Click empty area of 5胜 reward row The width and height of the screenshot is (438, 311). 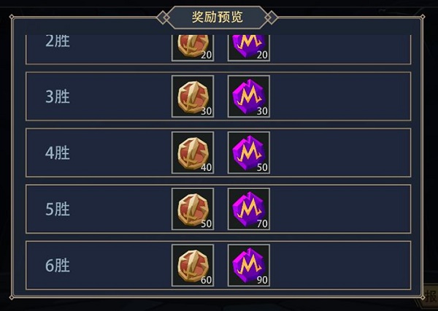pyautogui.click(x=341, y=209)
